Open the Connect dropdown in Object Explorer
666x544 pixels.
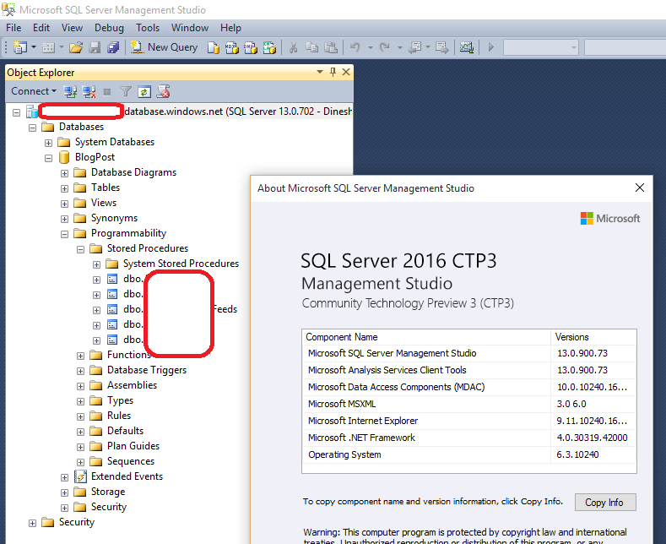point(34,91)
